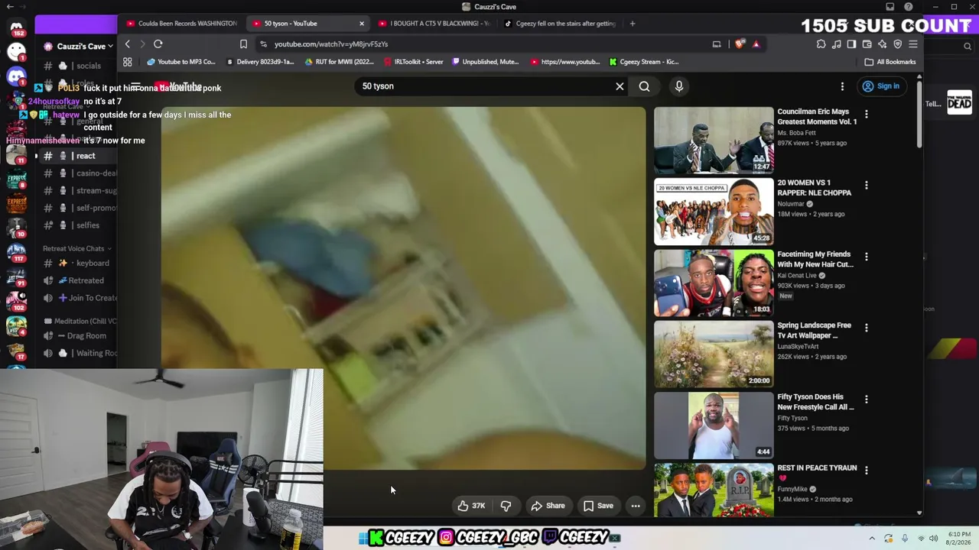Image resolution: width=979 pixels, height=550 pixels.
Task: Open the Windows Start menu
Action: 363,538
